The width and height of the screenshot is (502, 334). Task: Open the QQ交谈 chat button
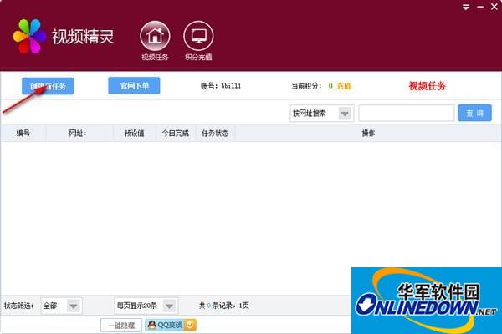click(x=171, y=325)
